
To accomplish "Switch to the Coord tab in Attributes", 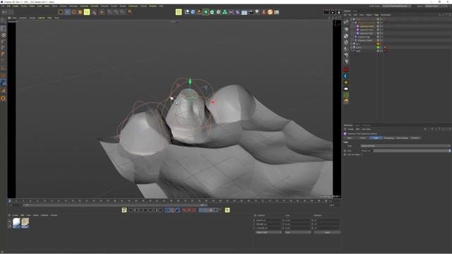I will (362, 138).
